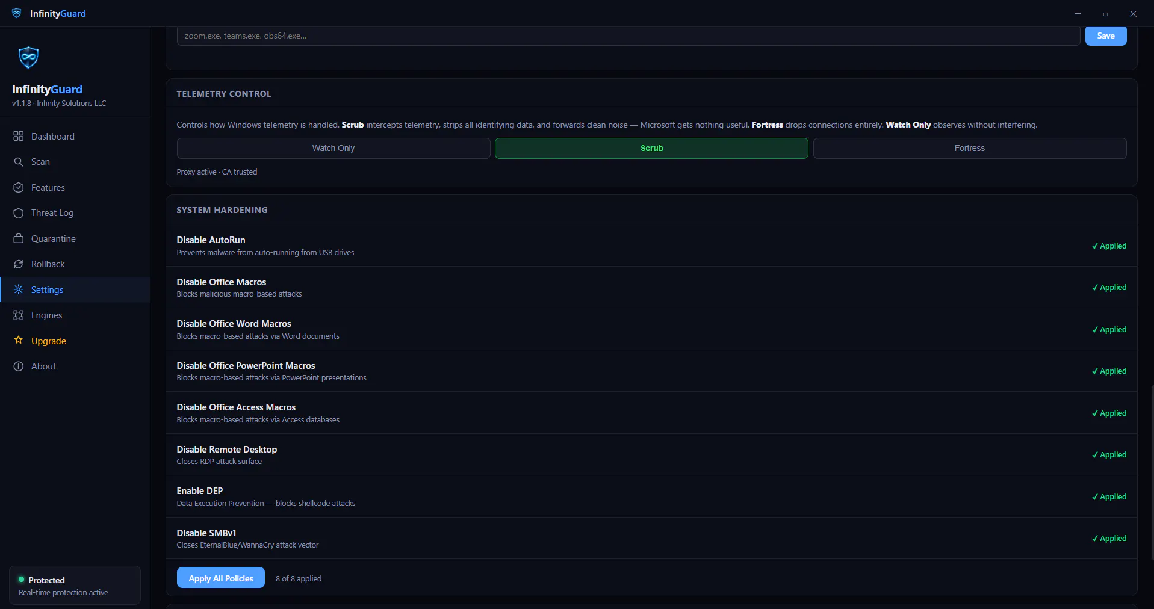Image resolution: width=1154 pixels, height=609 pixels.
Task: Click Applied status for Office Access Macros
Action: [x=1109, y=413]
